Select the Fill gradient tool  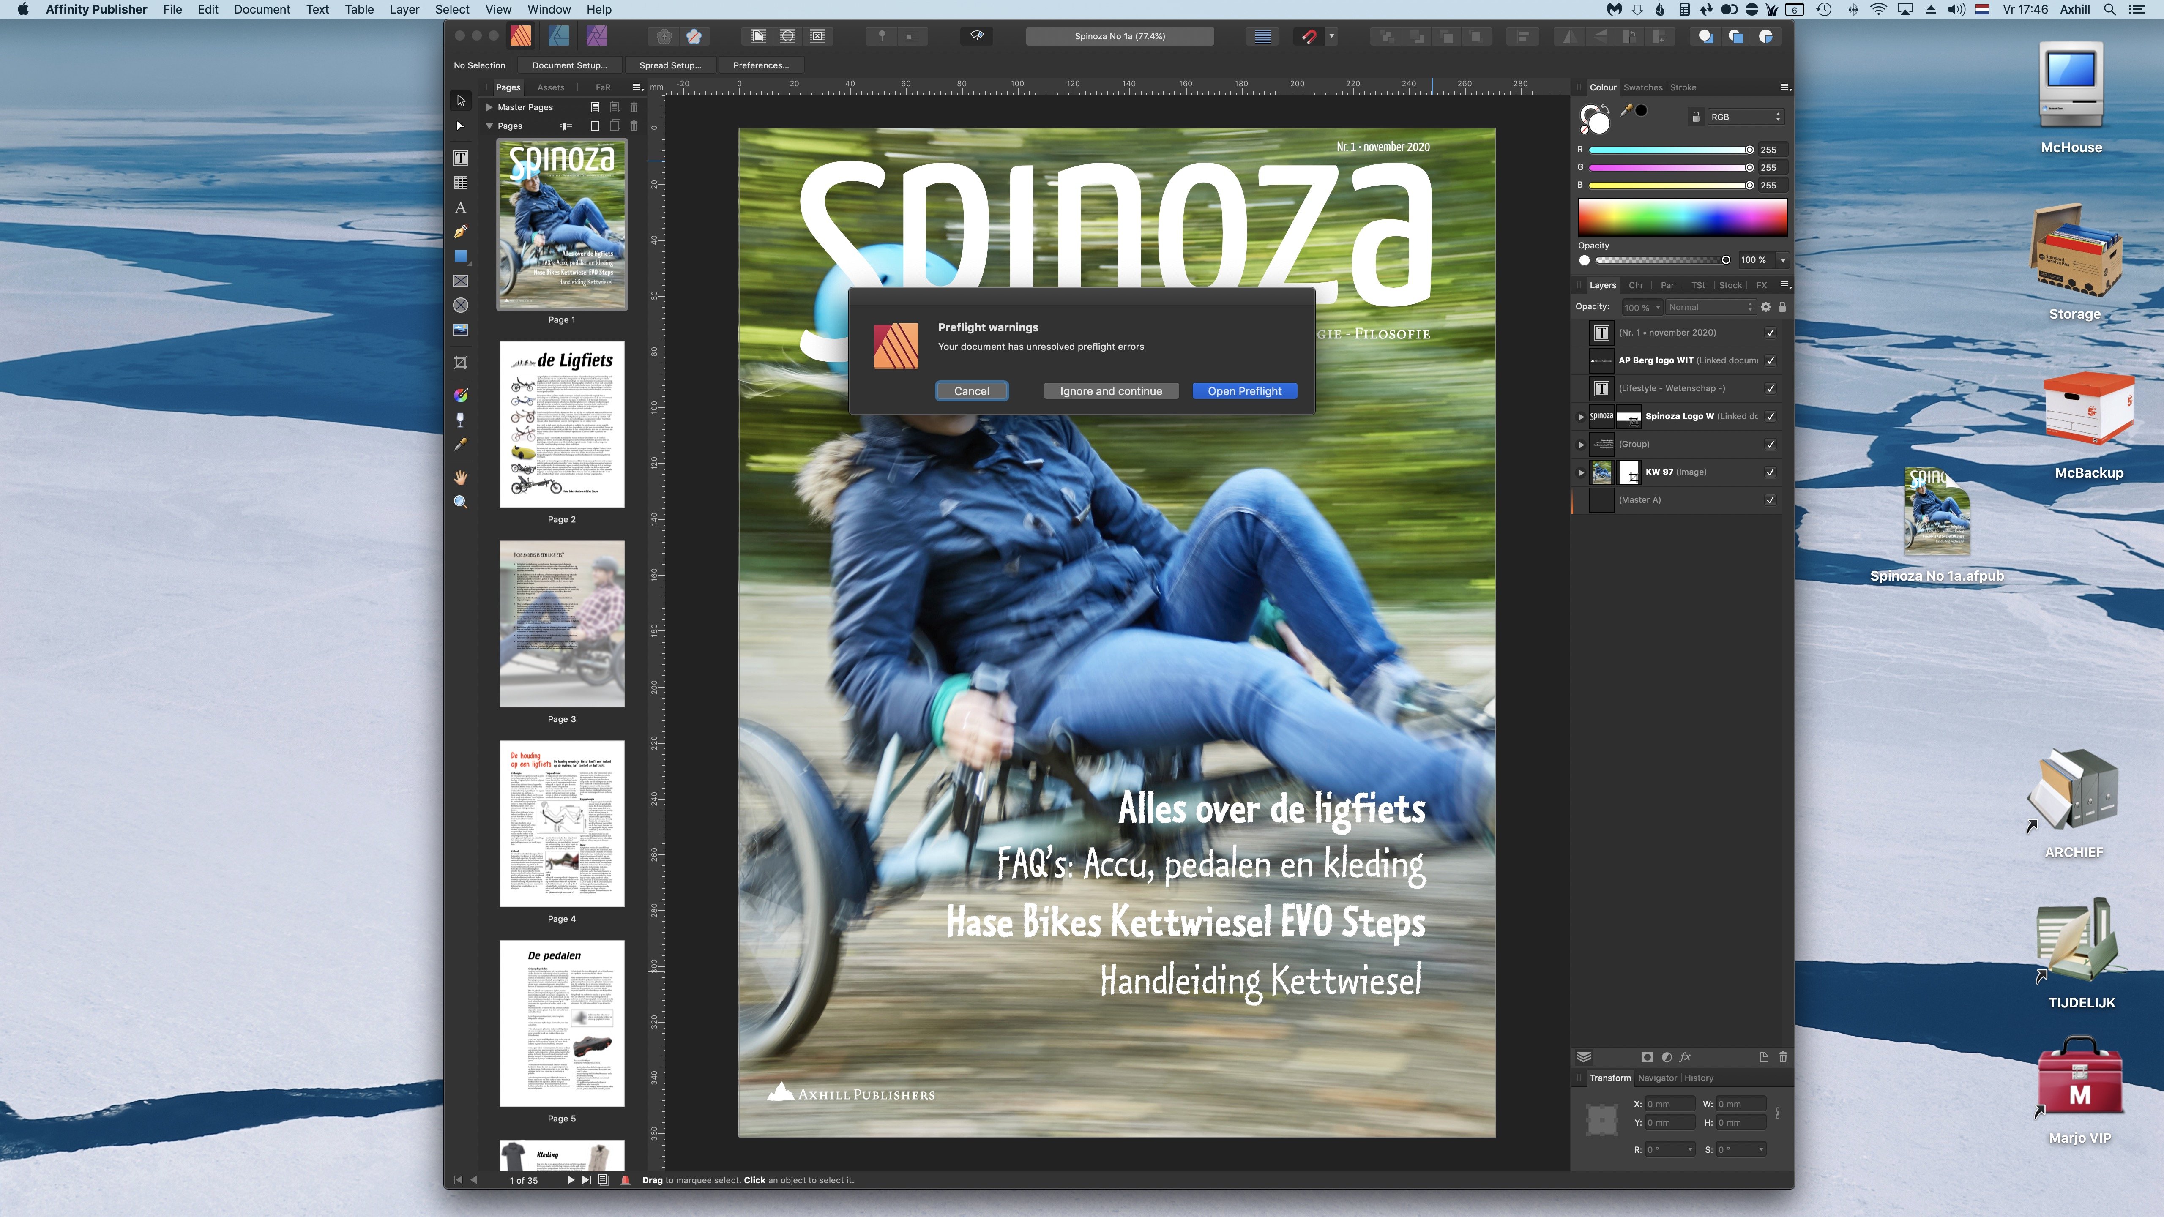point(460,395)
